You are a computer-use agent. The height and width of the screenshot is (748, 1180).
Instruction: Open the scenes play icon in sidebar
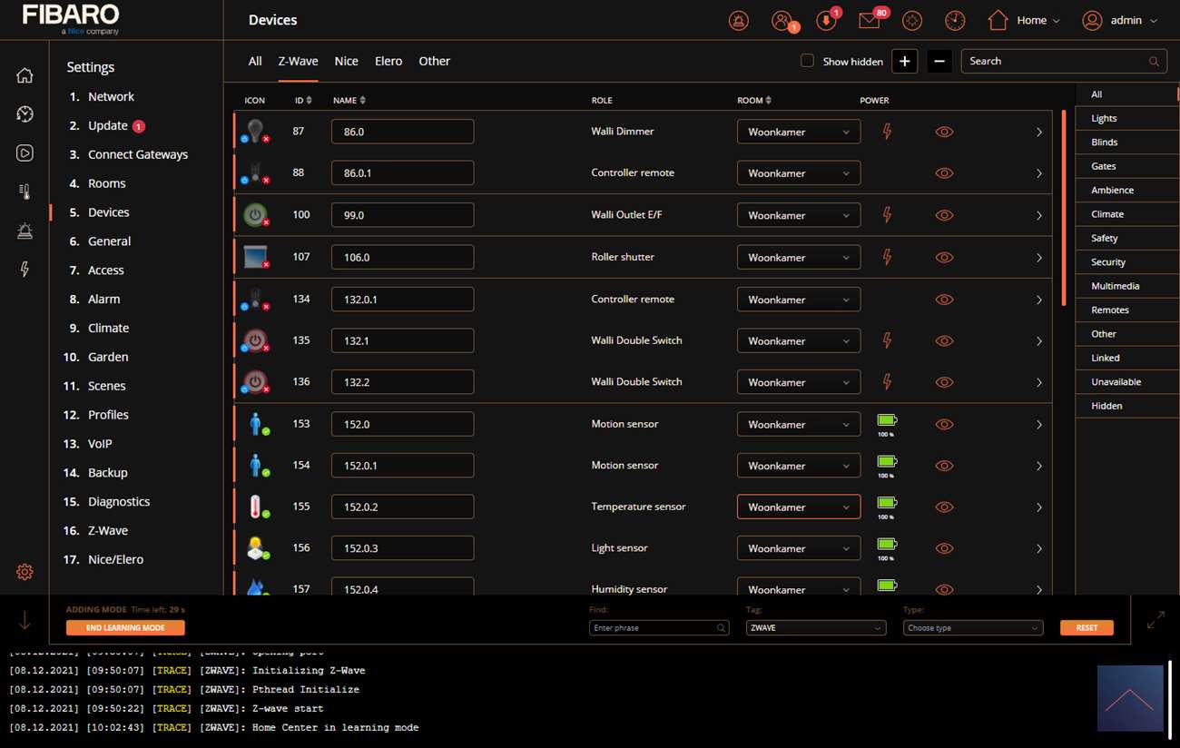25,153
